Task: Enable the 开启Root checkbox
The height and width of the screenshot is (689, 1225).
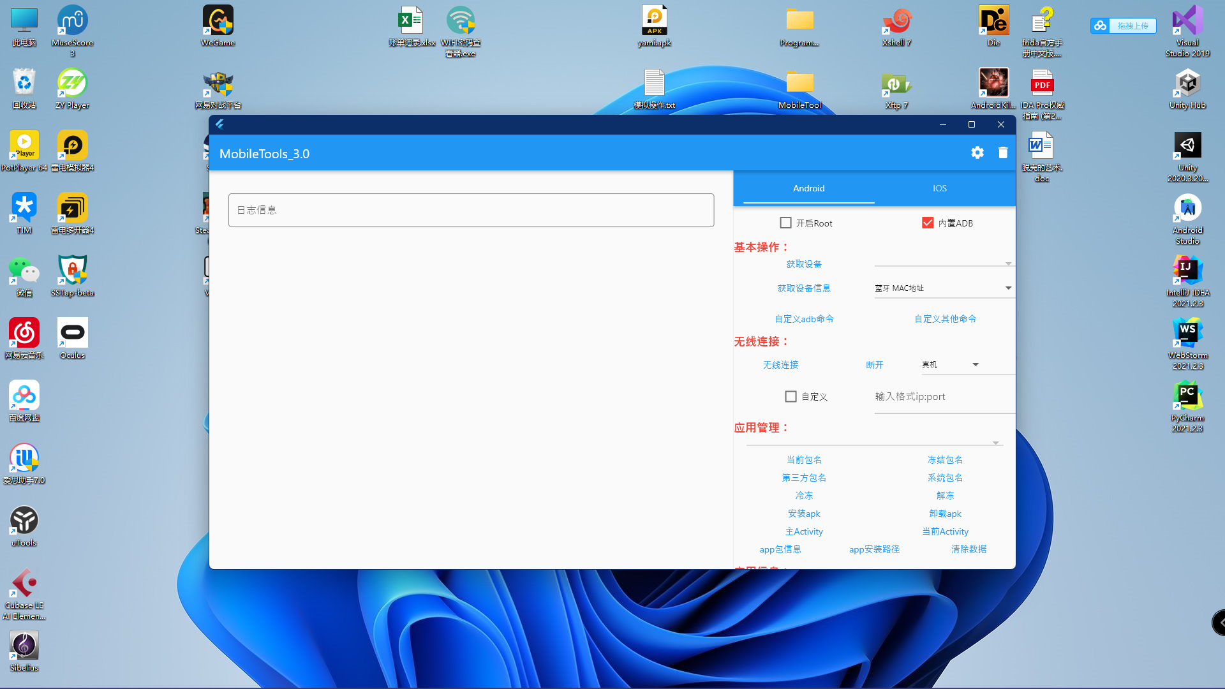Action: click(785, 223)
